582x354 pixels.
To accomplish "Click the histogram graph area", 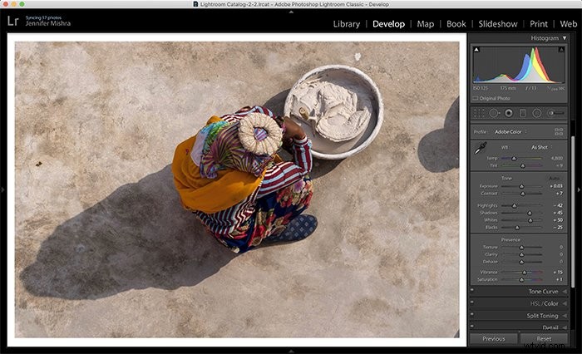I will tap(519, 65).
